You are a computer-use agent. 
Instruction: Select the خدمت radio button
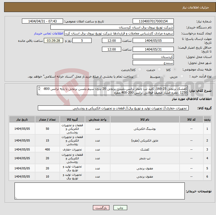coord(159,69)
